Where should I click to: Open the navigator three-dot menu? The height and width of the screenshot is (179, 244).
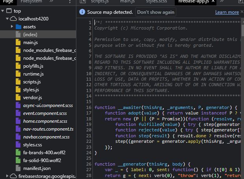(x=70, y=2)
